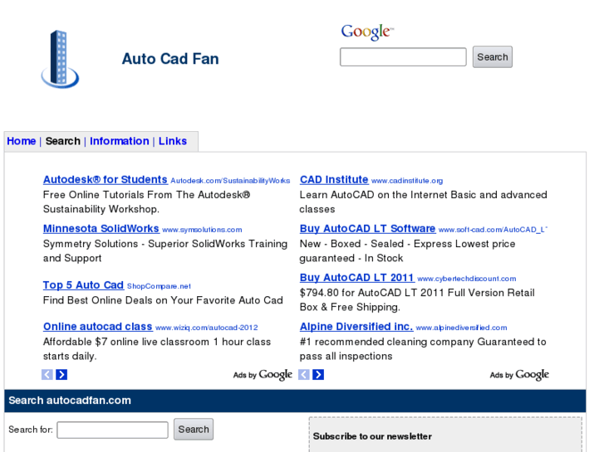This screenshot has height=452, width=604.
Task: Click 'Free Online Tutorials From The Autodesk®' text
Action: pos(147,195)
